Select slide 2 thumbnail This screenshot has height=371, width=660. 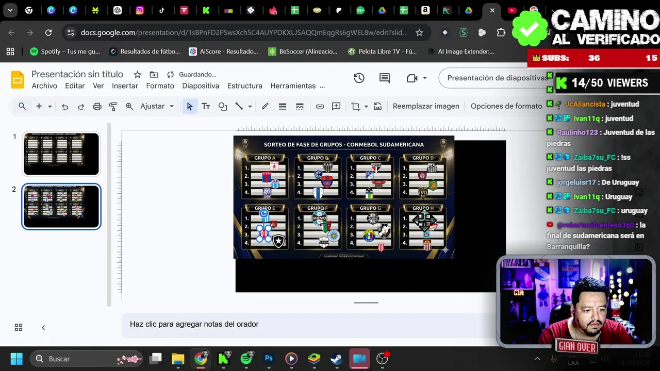pyautogui.click(x=61, y=206)
